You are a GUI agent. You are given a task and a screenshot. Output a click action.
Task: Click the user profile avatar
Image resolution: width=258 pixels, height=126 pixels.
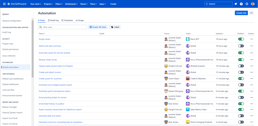[x=253, y=4]
